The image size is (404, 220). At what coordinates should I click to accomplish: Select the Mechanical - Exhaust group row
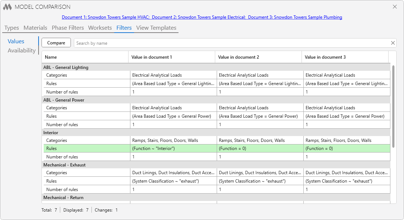pyautogui.click(x=216, y=165)
